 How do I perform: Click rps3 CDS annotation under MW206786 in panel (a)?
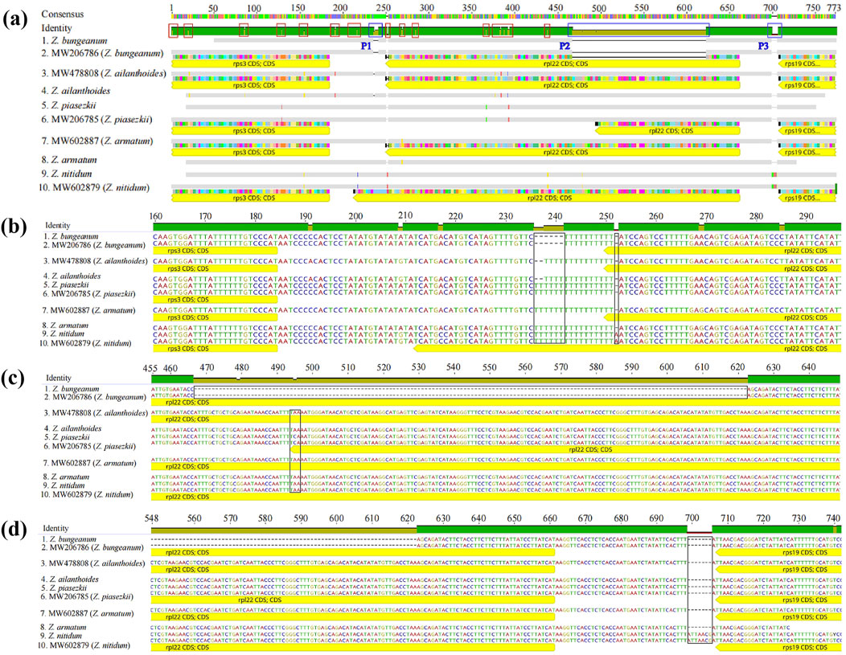[250, 63]
